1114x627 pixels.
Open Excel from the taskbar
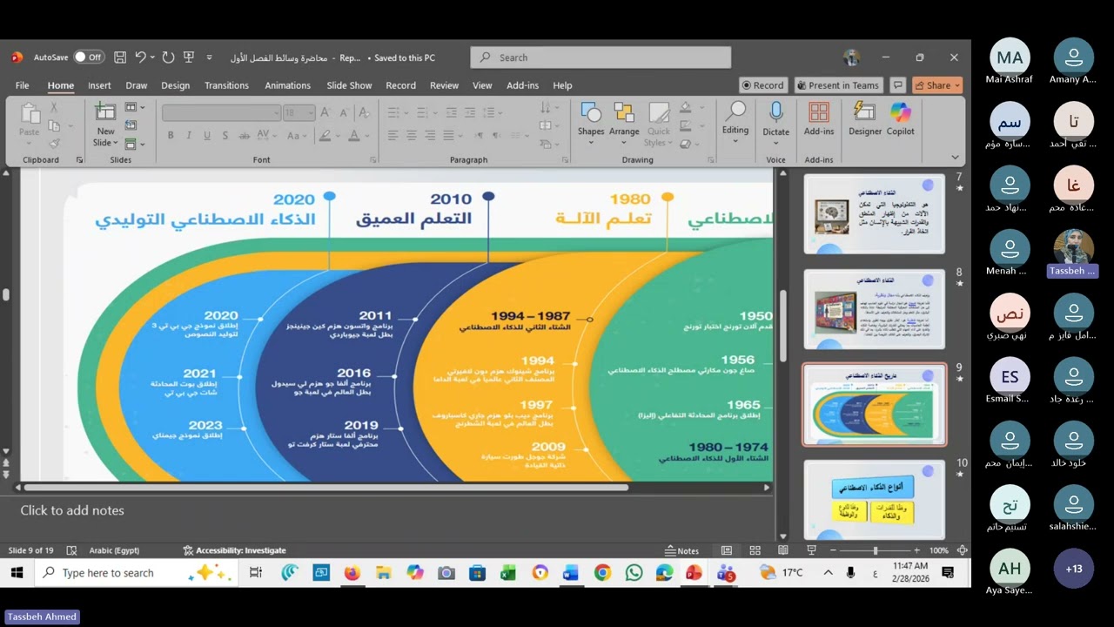[x=508, y=573]
